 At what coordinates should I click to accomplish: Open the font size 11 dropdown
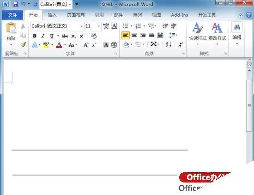coord(99,26)
